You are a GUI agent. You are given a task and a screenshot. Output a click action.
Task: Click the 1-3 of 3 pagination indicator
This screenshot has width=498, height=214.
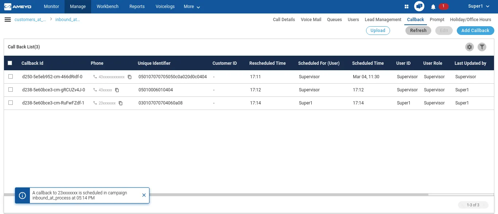[x=473, y=205]
